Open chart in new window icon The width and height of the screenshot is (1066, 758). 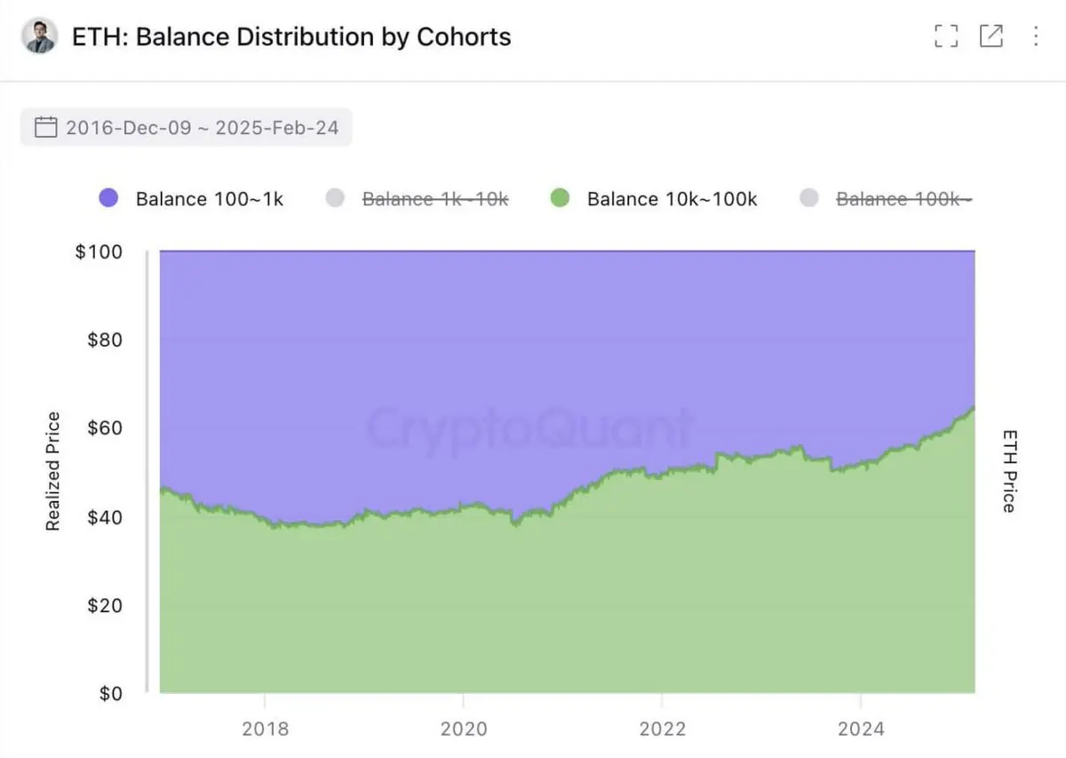(x=990, y=36)
